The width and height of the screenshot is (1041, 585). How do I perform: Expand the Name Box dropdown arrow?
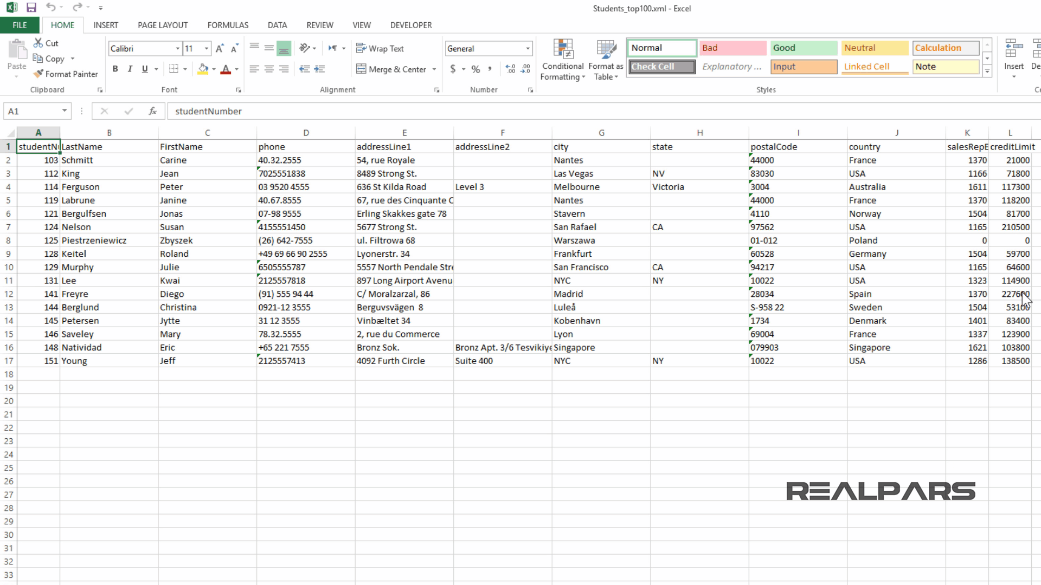[64, 111]
